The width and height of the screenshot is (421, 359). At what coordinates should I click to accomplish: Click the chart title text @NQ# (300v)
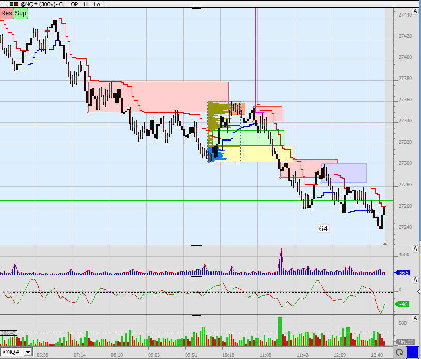coord(38,4)
